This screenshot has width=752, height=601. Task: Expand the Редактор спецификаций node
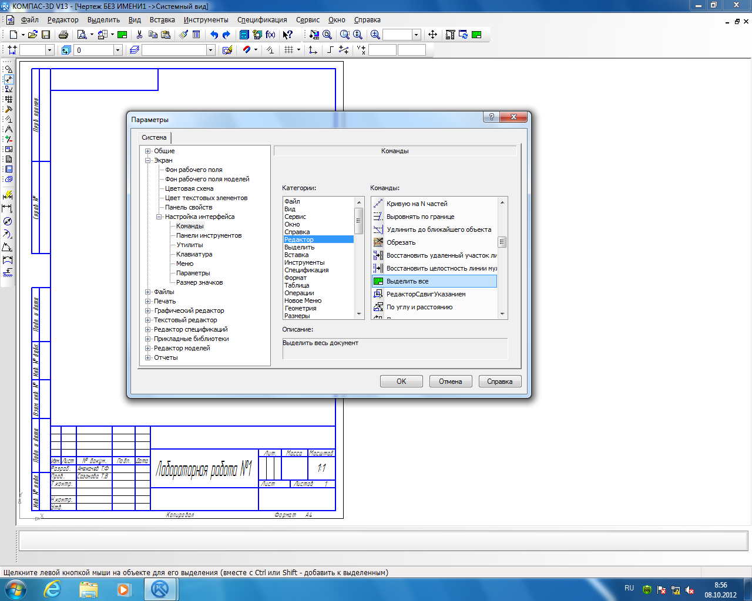point(148,329)
